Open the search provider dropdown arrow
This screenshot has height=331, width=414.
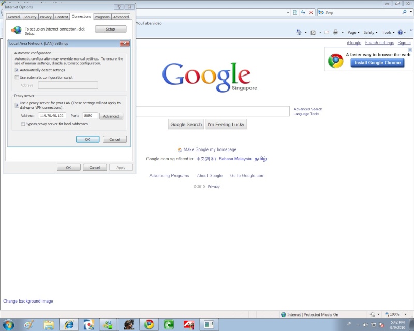click(411, 12)
